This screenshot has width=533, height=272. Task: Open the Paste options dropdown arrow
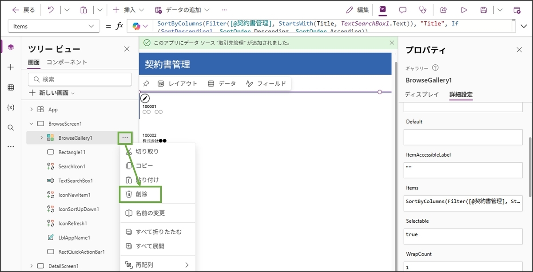(x=99, y=10)
